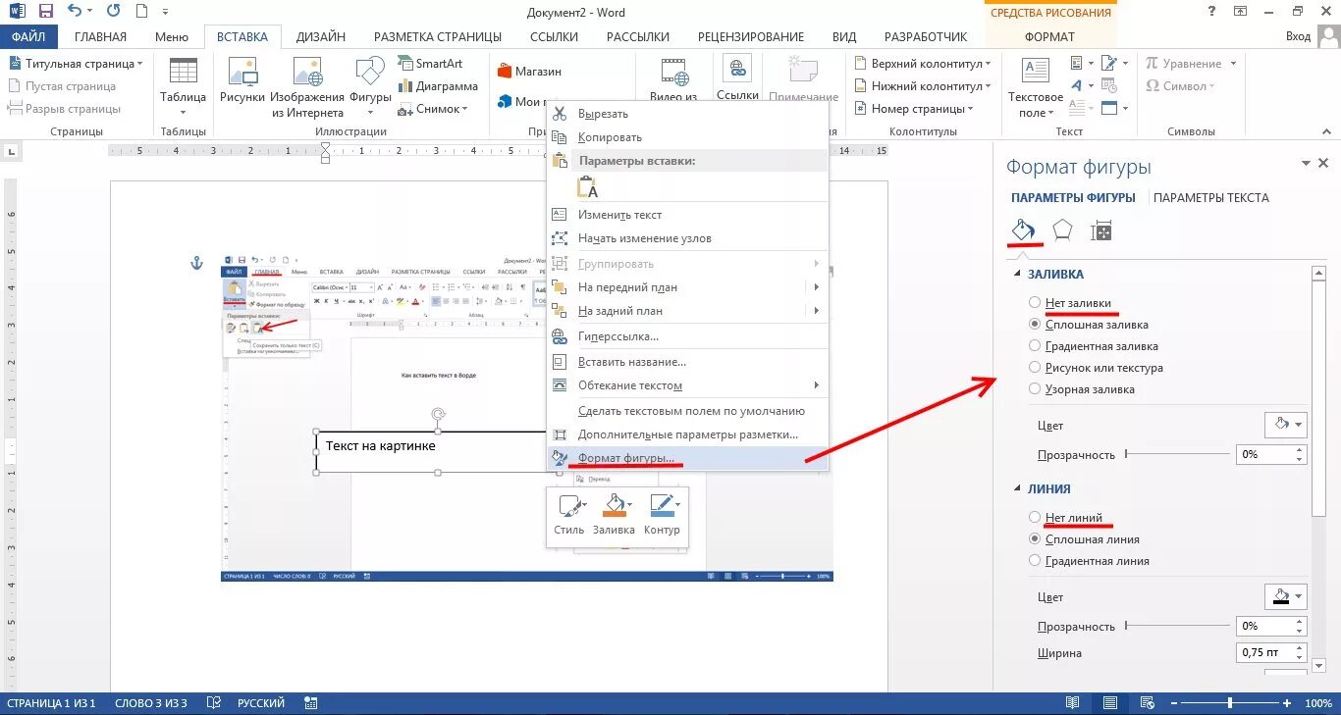This screenshot has width=1341, height=715.
Task: Switch to the ДИЗАЙН ribbon tab
Action: point(322,36)
